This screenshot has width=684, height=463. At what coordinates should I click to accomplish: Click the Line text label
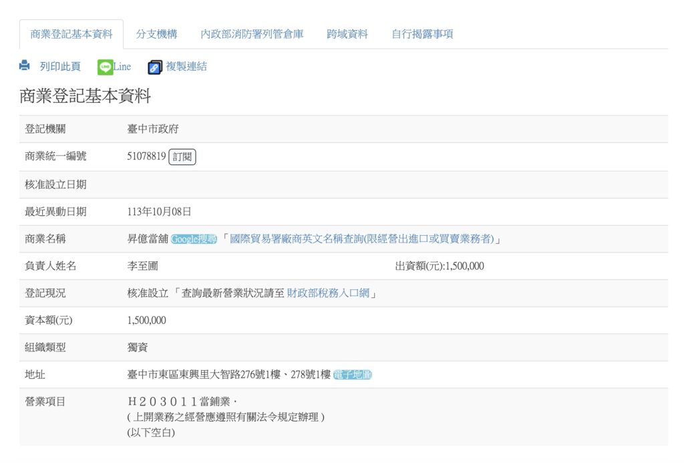point(122,66)
